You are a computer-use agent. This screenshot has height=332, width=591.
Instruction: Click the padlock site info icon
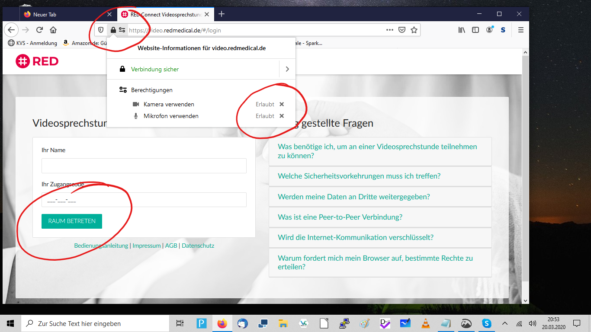113,30
